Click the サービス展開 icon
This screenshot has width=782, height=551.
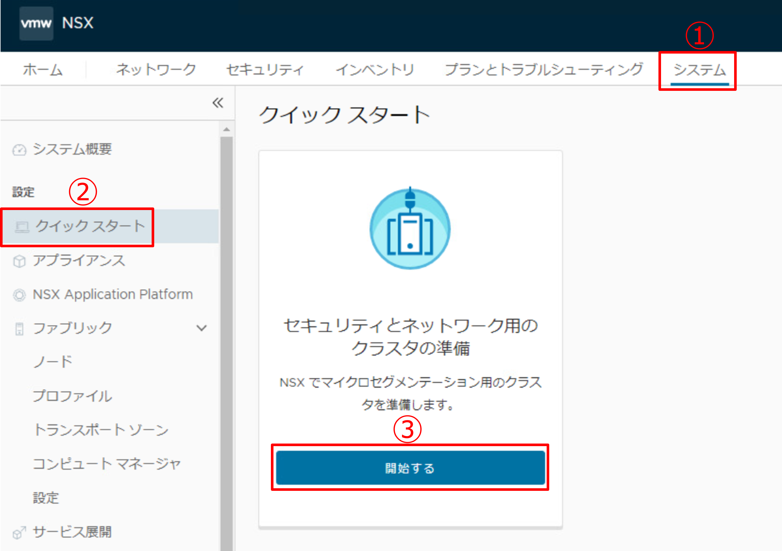[19, 533]
